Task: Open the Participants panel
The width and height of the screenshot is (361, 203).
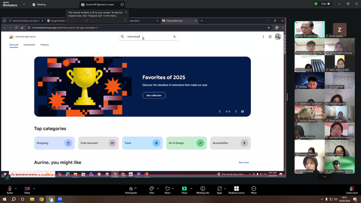Action: (131, 190)
